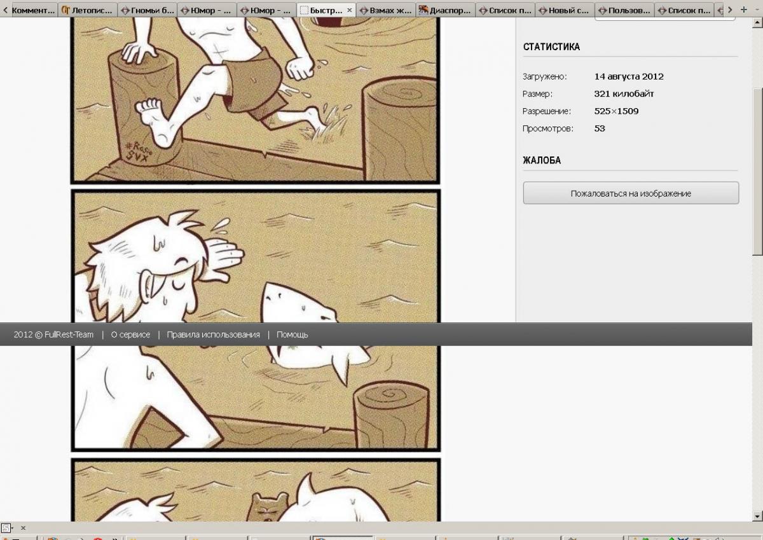763x540 pixels.
Task: Open the О сервисе footer link
Action: point(130,335)
